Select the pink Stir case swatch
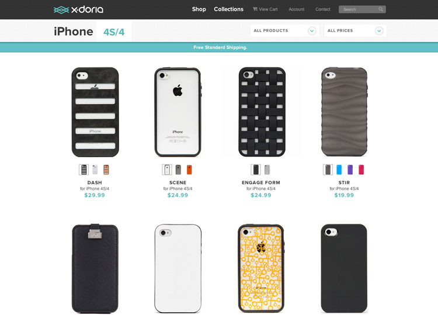 (361, 169)
